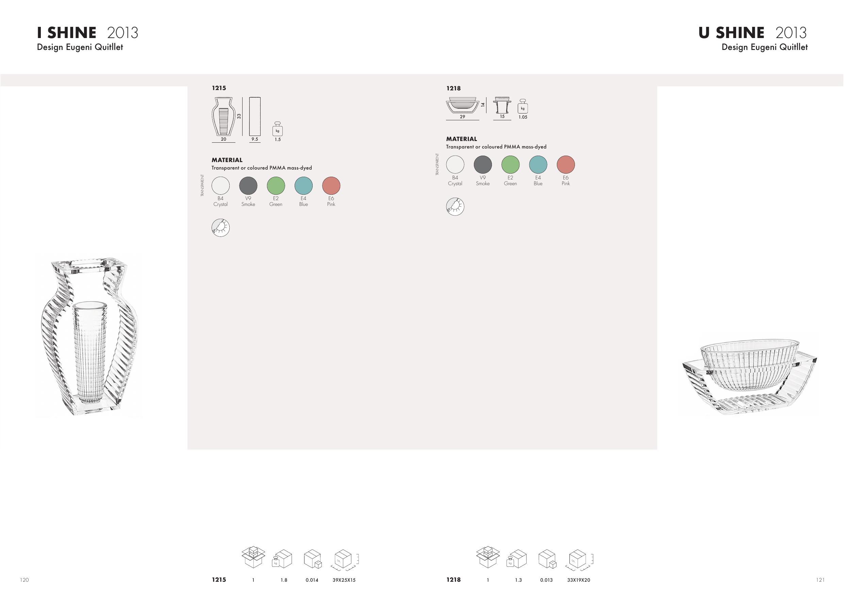The width and height of the screenshot is (844, 596).
Task: Select the E4 Blue swatch for U Shine
Action: (x=538, y=164)
